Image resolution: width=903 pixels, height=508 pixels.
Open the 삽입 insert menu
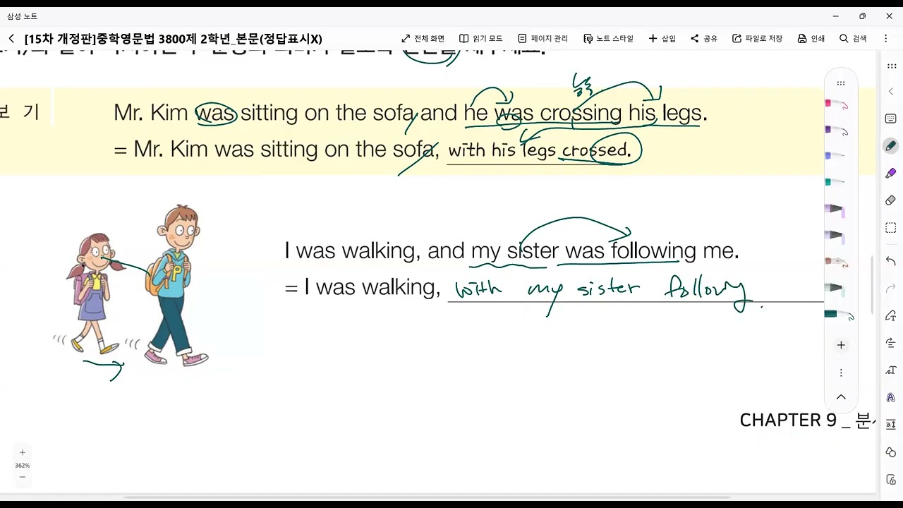[662, 39]
